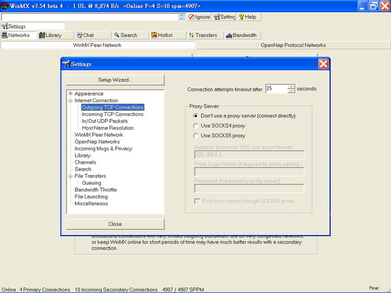Select Channels in settings tree
The image size is (391, 293).
[85, 162]
